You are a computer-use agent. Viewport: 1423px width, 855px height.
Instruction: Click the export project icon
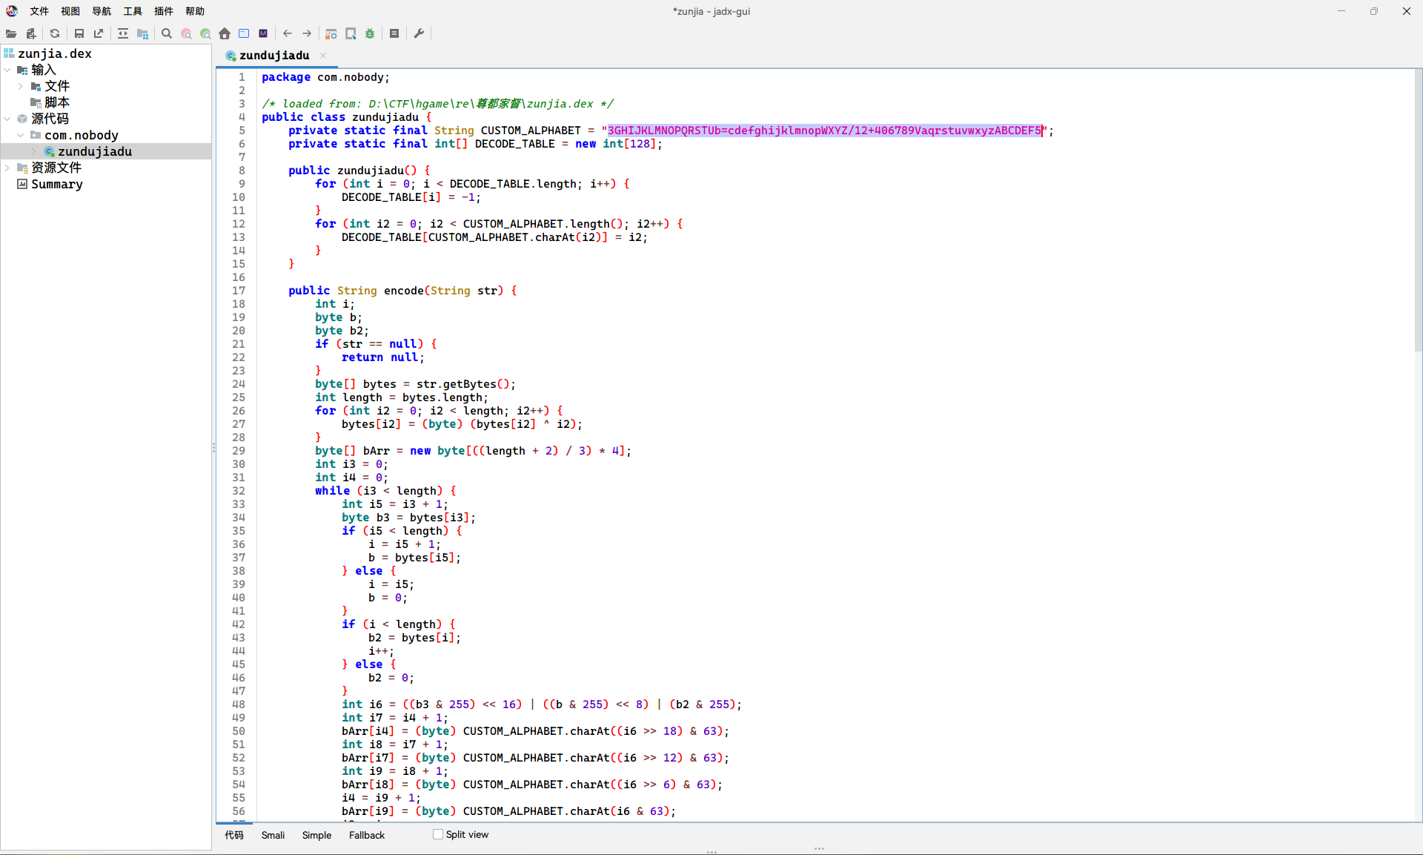(x=99, y=33)
